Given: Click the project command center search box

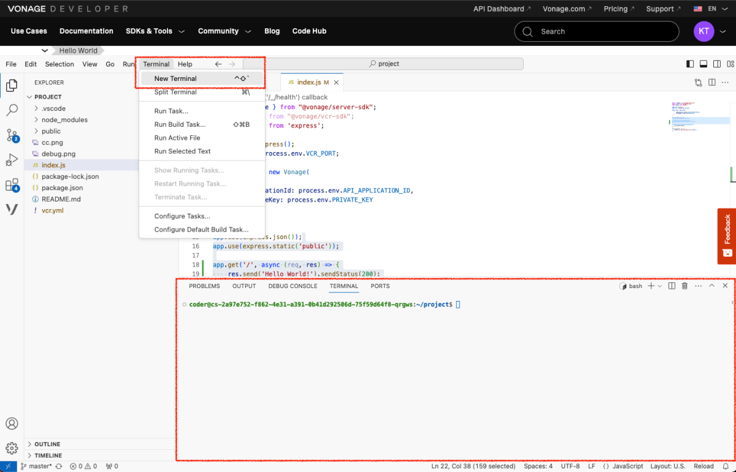Looking at the screenshot, I should pos(383,64).
